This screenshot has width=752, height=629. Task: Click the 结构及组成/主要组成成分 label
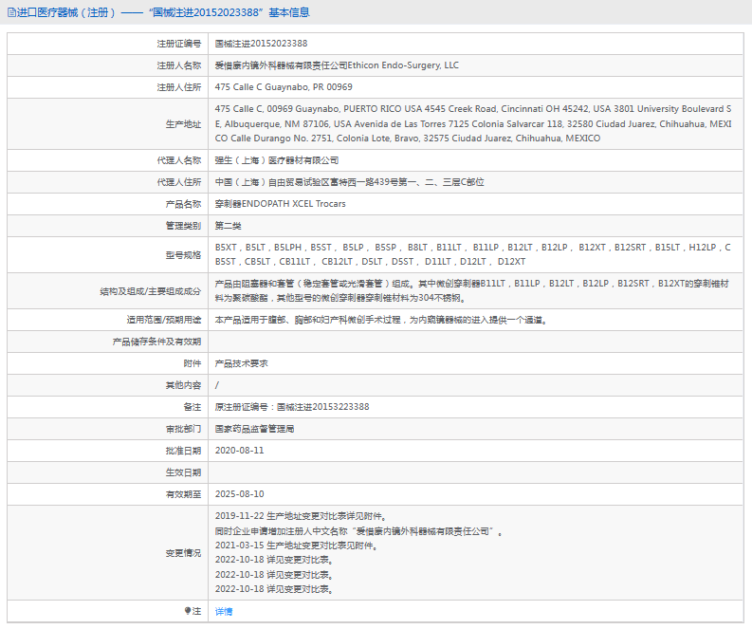tap(150, 291)
